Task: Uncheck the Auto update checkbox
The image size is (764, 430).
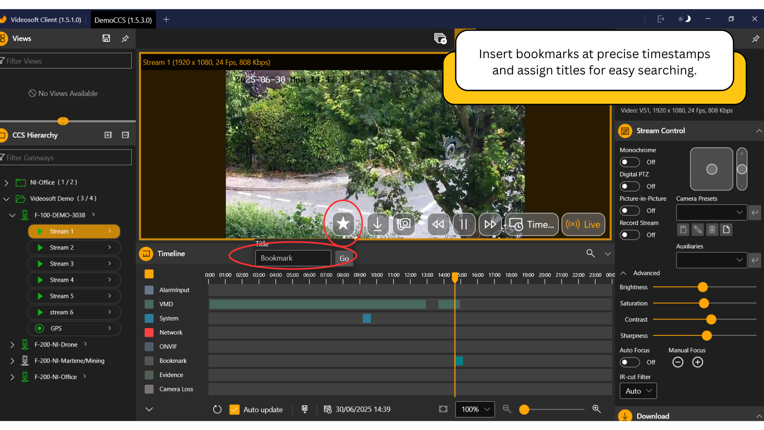Action: 234,409
